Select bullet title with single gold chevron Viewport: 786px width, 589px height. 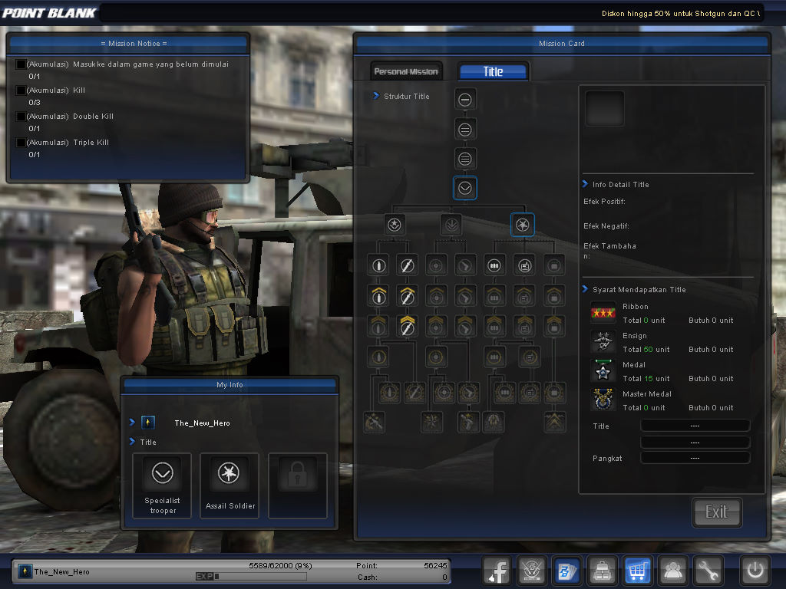click(x=378, y=295)
